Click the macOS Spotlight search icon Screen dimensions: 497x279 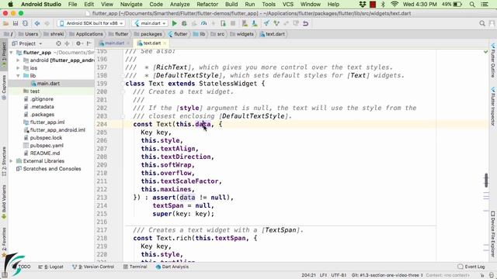[x=472, y=4]
